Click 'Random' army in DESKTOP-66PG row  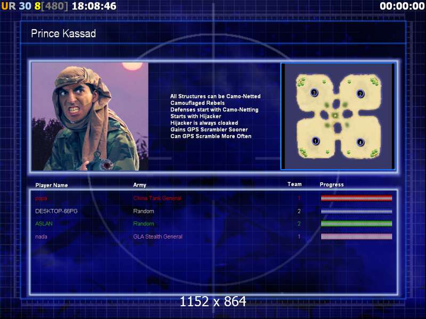pos(143,211)
